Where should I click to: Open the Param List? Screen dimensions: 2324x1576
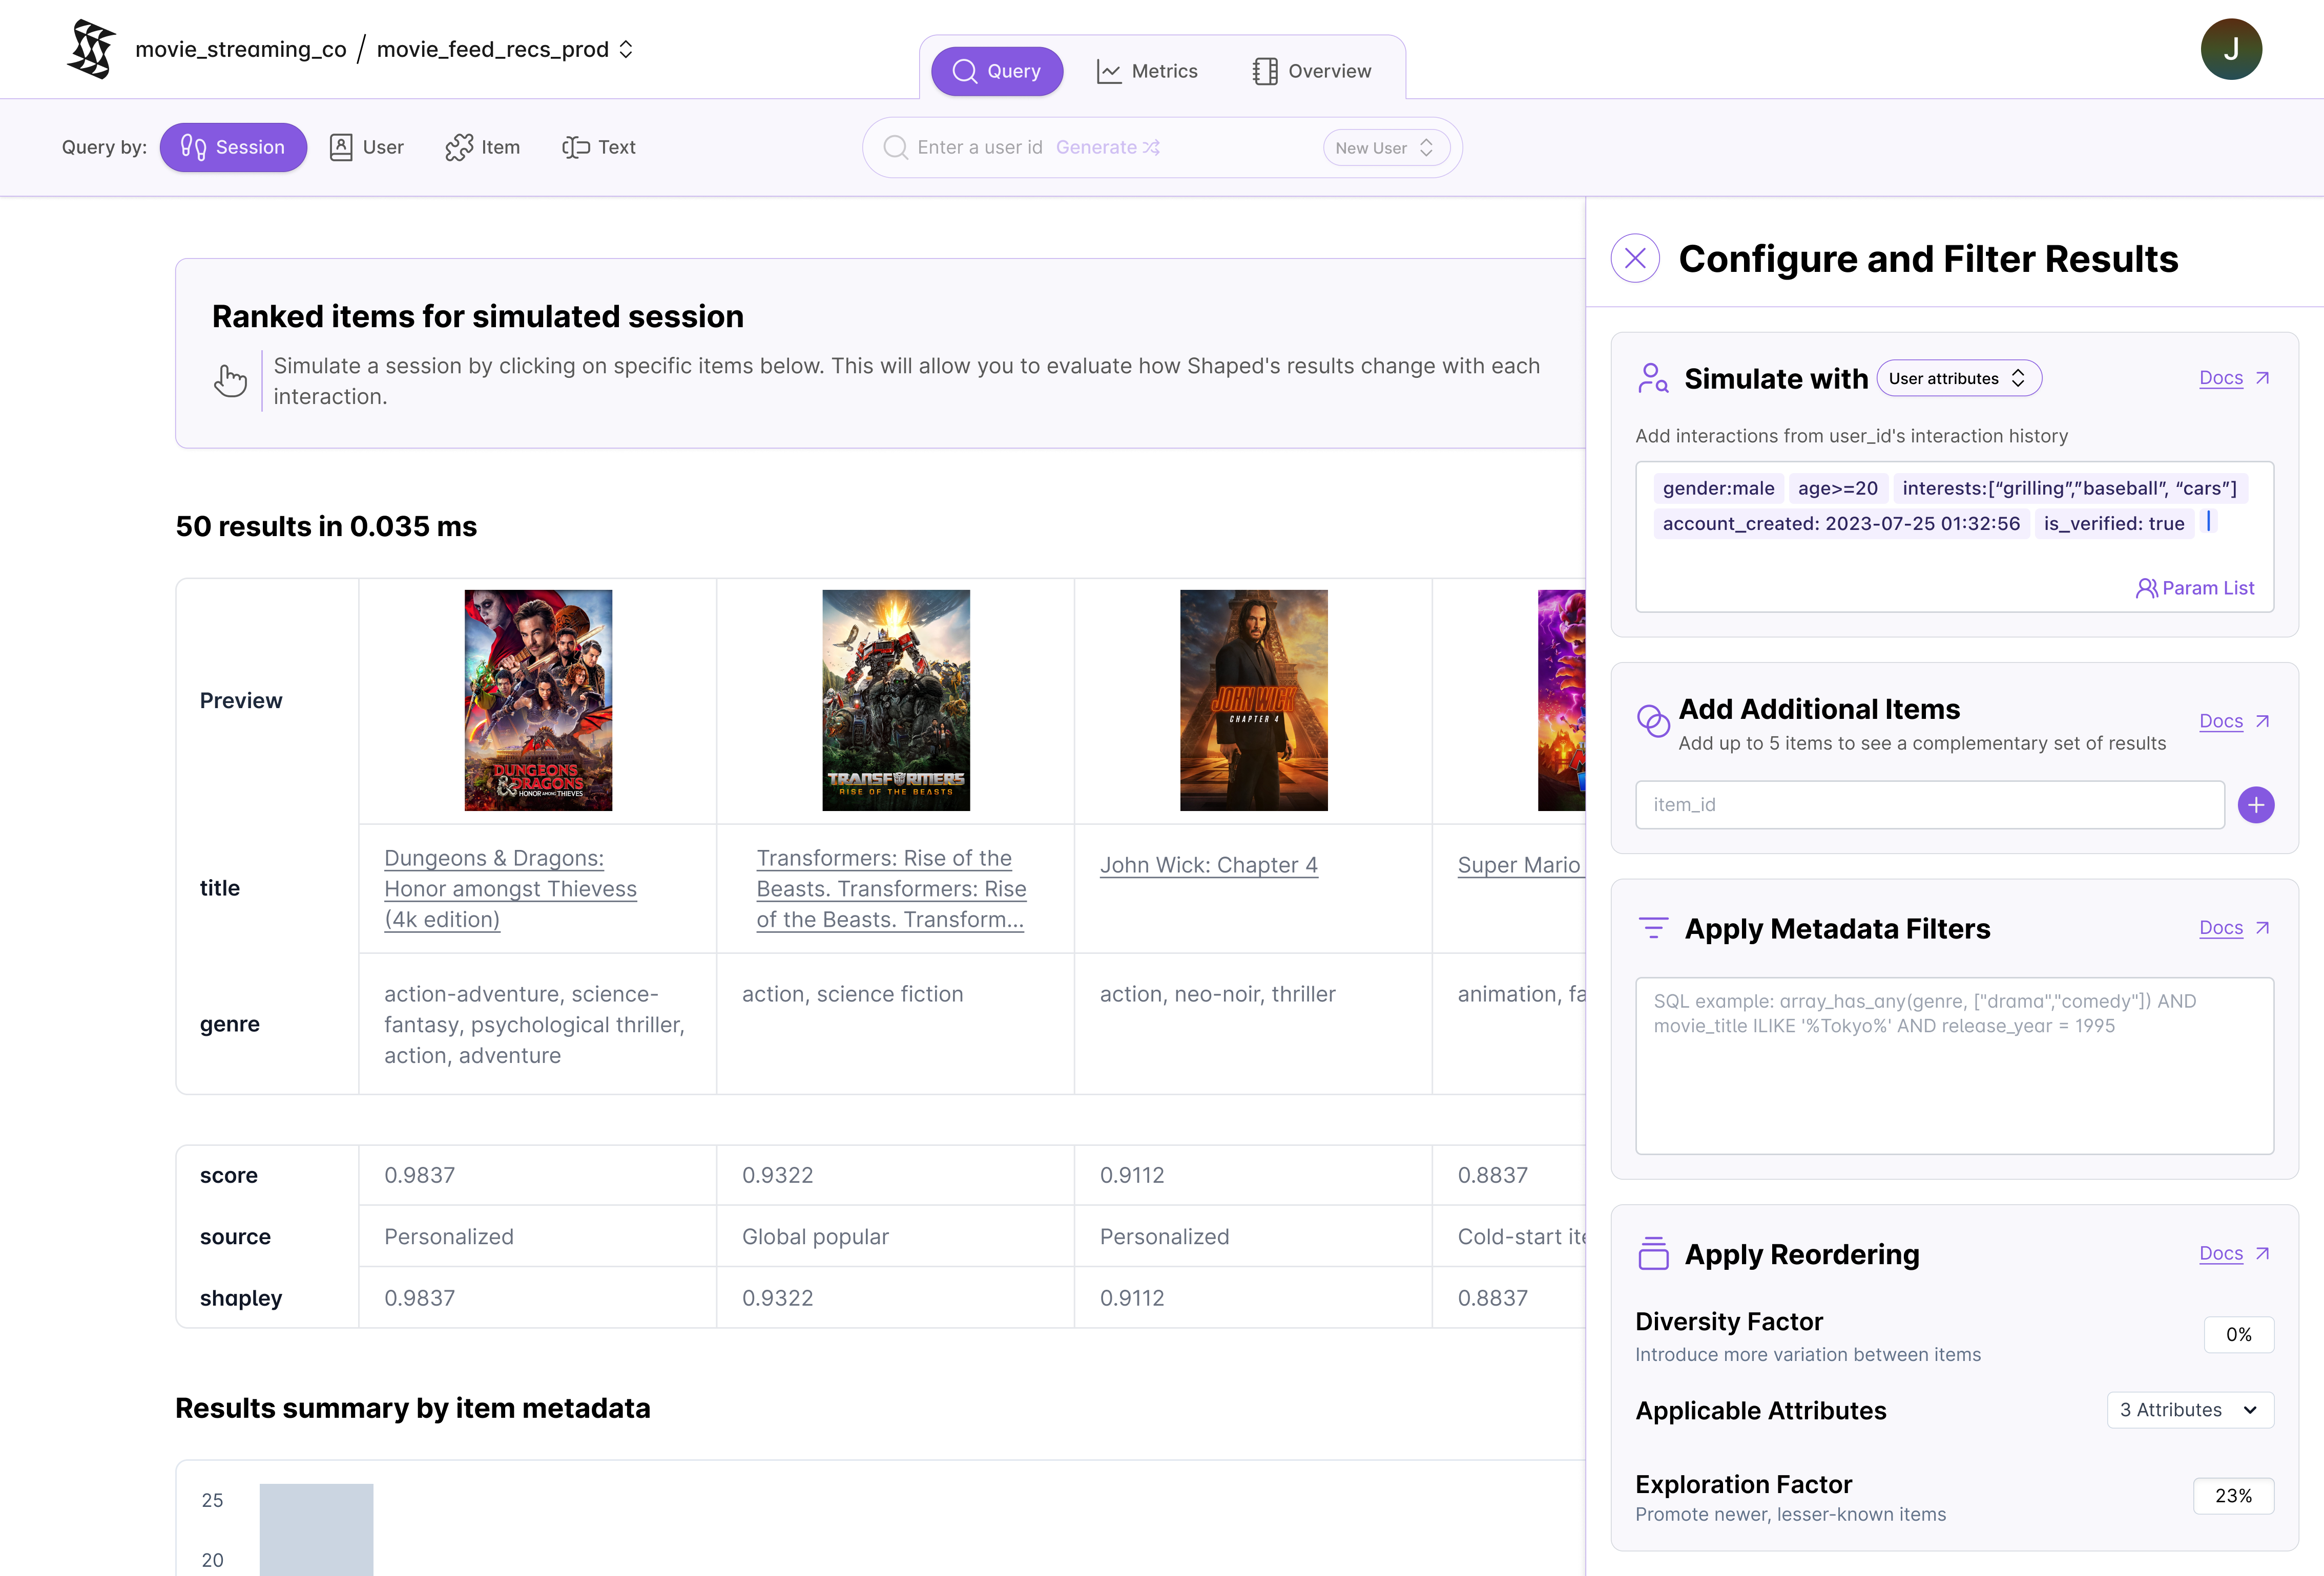pos(2195,588)
